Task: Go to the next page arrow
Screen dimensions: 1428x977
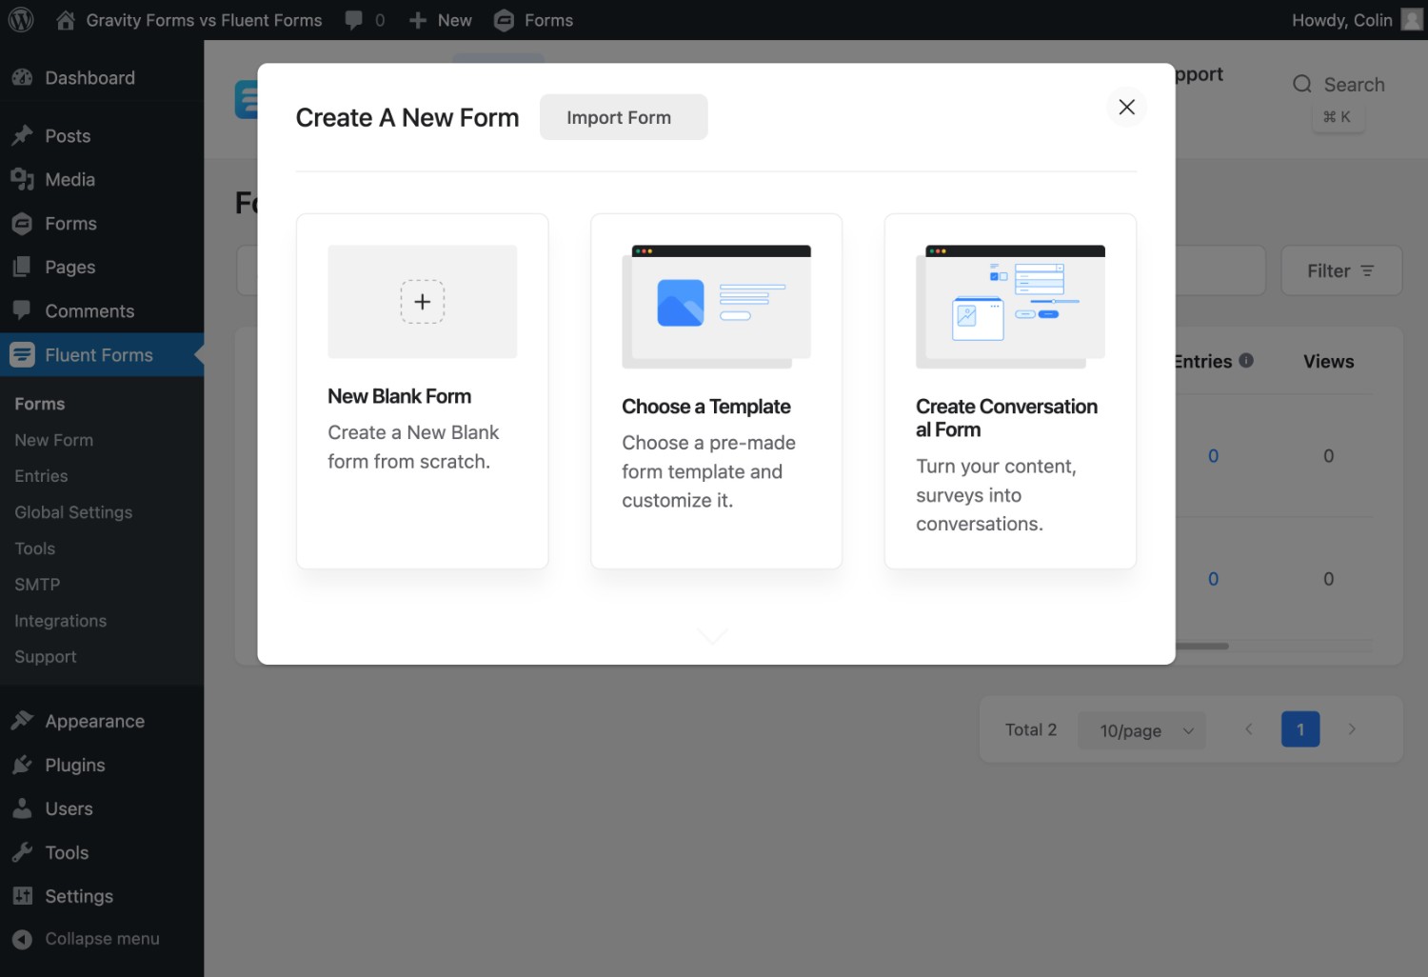Action: click(x=1351, y=729)
